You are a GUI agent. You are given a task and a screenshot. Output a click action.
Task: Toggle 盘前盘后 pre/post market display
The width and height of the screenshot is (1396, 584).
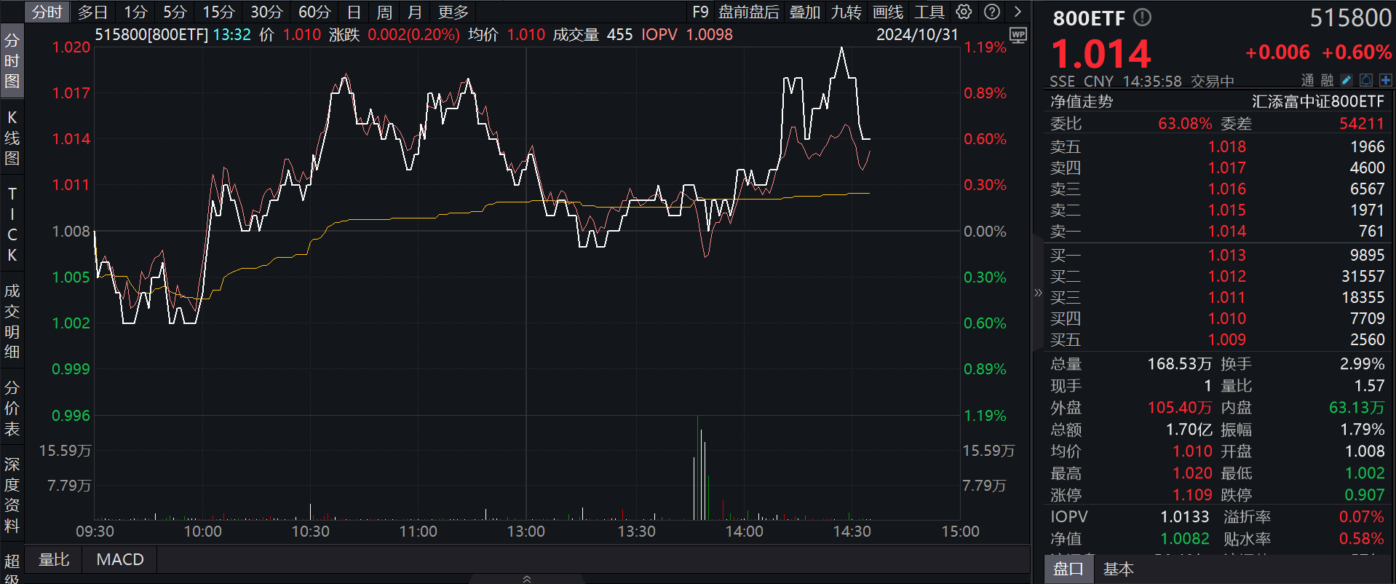749,12
